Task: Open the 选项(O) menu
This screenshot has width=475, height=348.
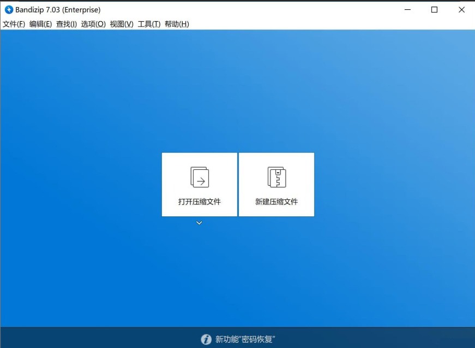Action: pos(93,24)
